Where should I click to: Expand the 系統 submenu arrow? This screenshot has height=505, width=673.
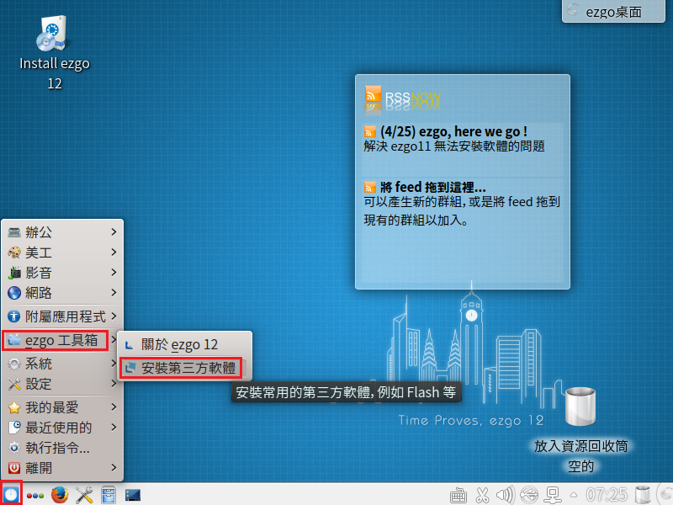click(x=114, y=364)
